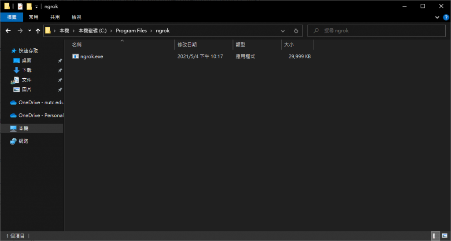Go up one folder level
Image resolution: width=451 pixels, height=241 pixels.
click(38, 31)
